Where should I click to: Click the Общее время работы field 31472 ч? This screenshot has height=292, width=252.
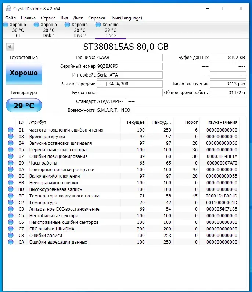click(x=228, y=93)
